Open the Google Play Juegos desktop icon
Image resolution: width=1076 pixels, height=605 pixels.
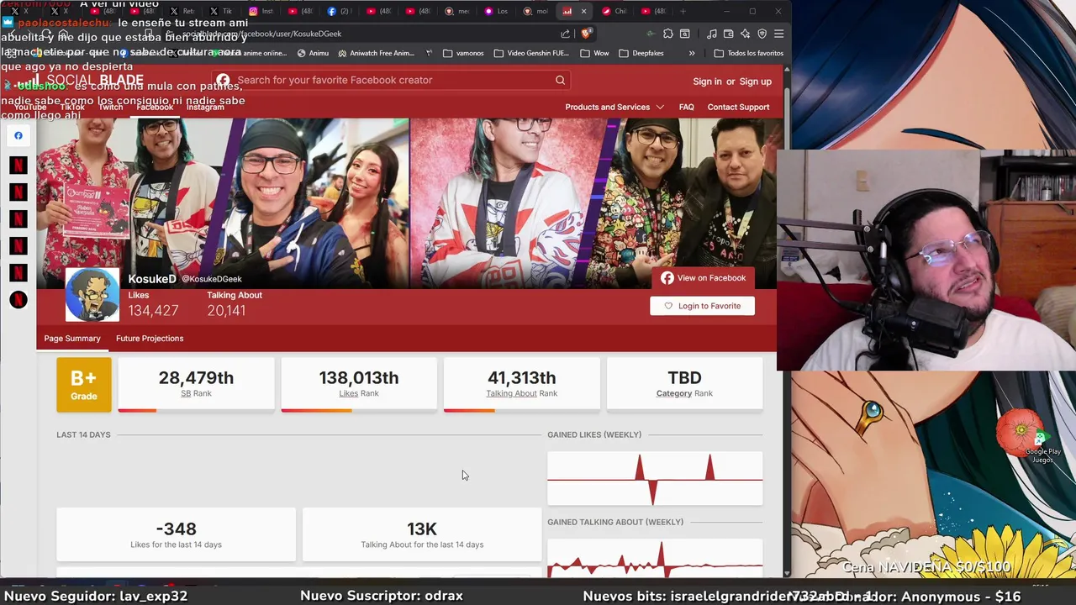[x=1041, y=444]
